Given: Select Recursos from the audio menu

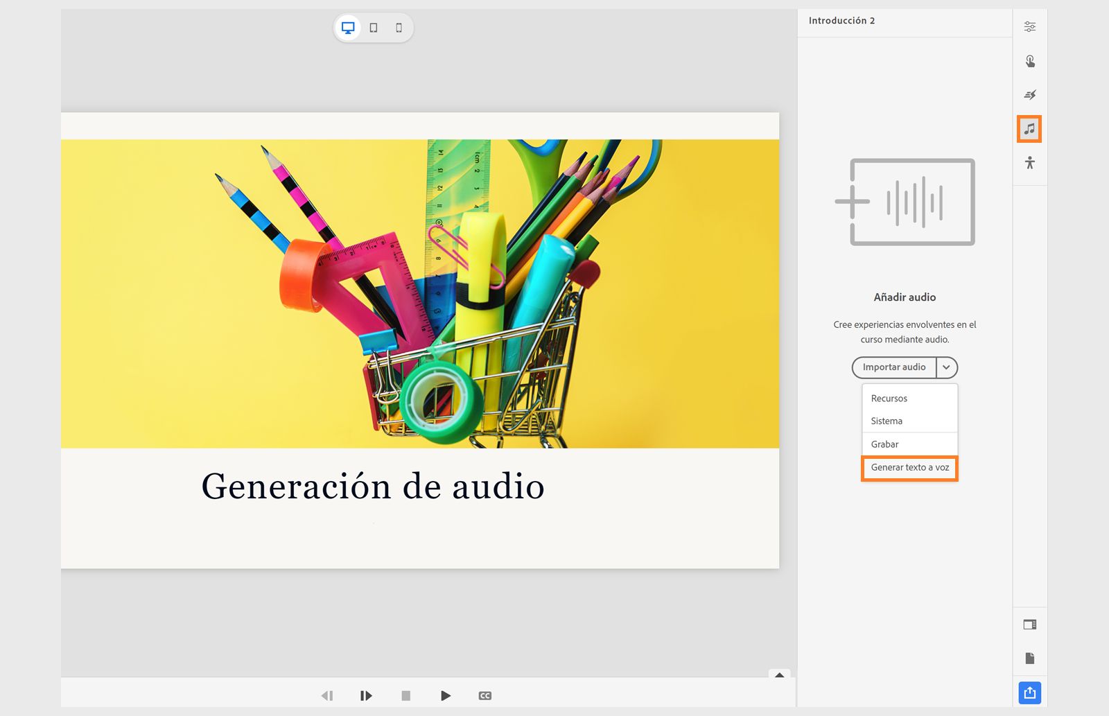Looking at the screenshot, I should tap(889, 399).
